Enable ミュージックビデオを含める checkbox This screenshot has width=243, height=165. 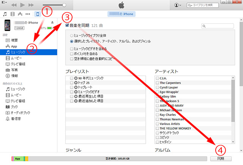click(x=72, y=49)
